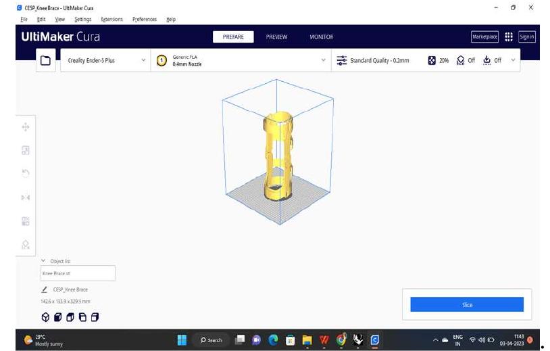Open the Settings menu
This screenshot has width=550, height=351.
(x=83, y=20)
